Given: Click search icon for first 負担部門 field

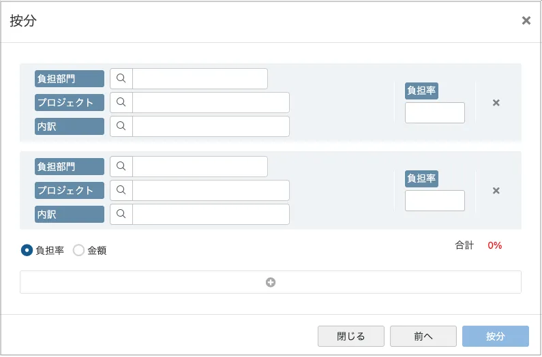Looking at the screenshot, I should tap(121, 78).
